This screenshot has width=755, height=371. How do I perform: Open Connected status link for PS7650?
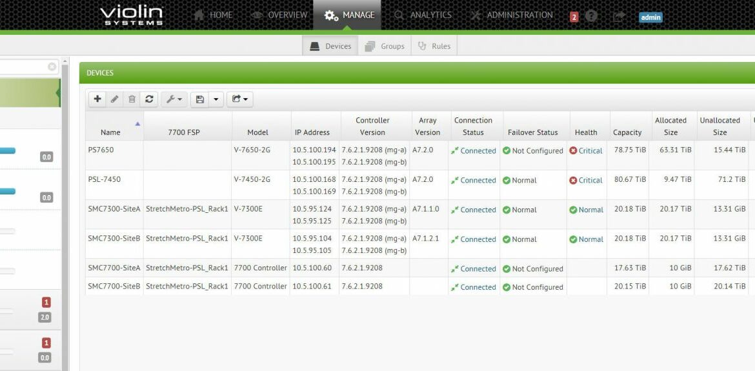(478, 150)
